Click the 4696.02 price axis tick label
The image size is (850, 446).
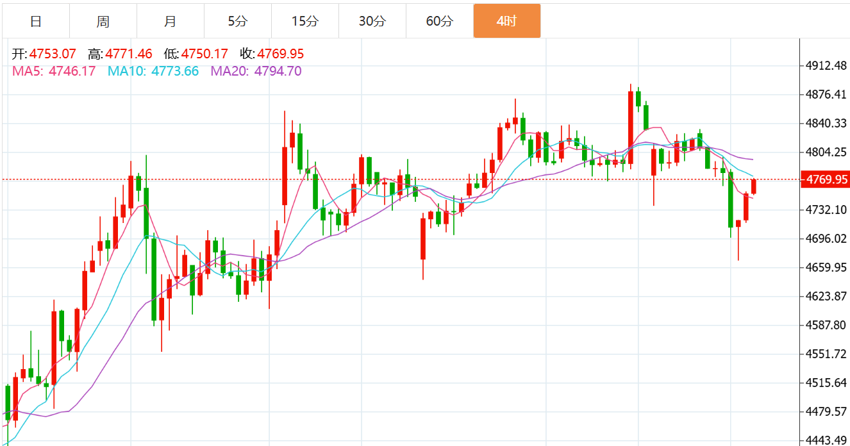coord(826,238)
